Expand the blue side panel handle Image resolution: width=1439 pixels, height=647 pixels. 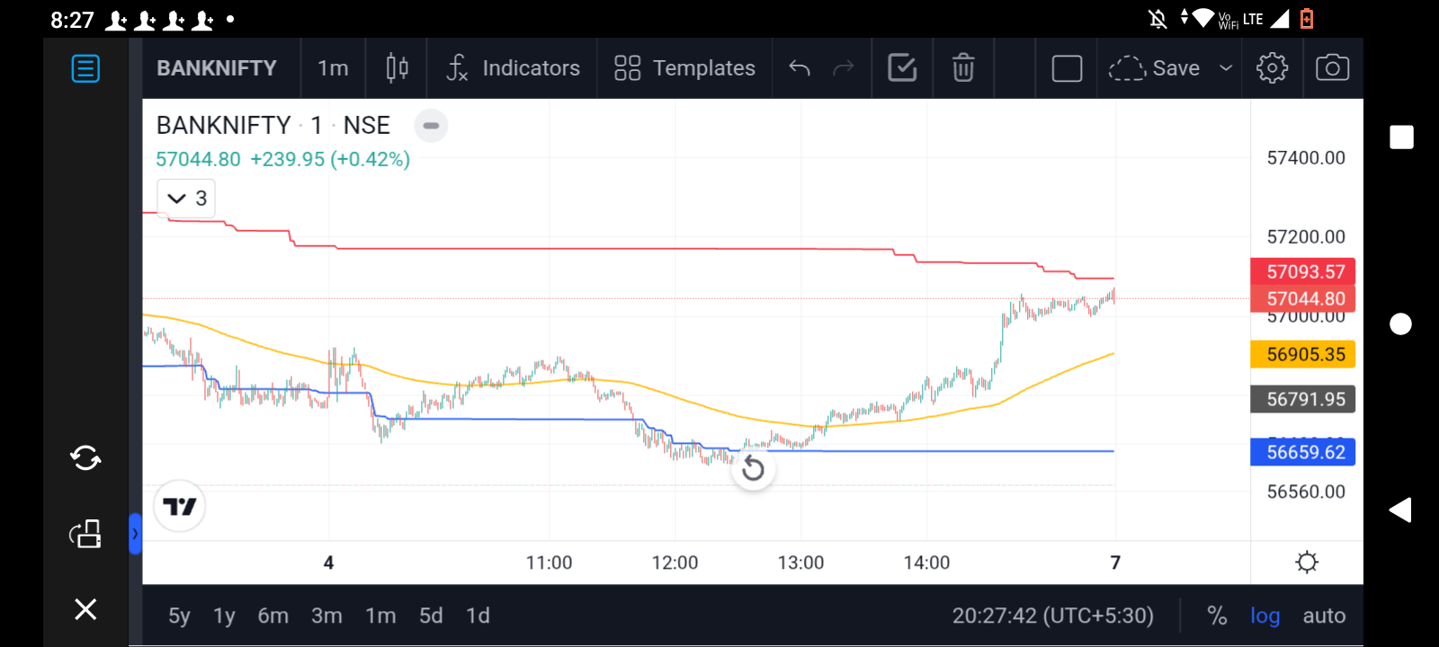point(135,534)
